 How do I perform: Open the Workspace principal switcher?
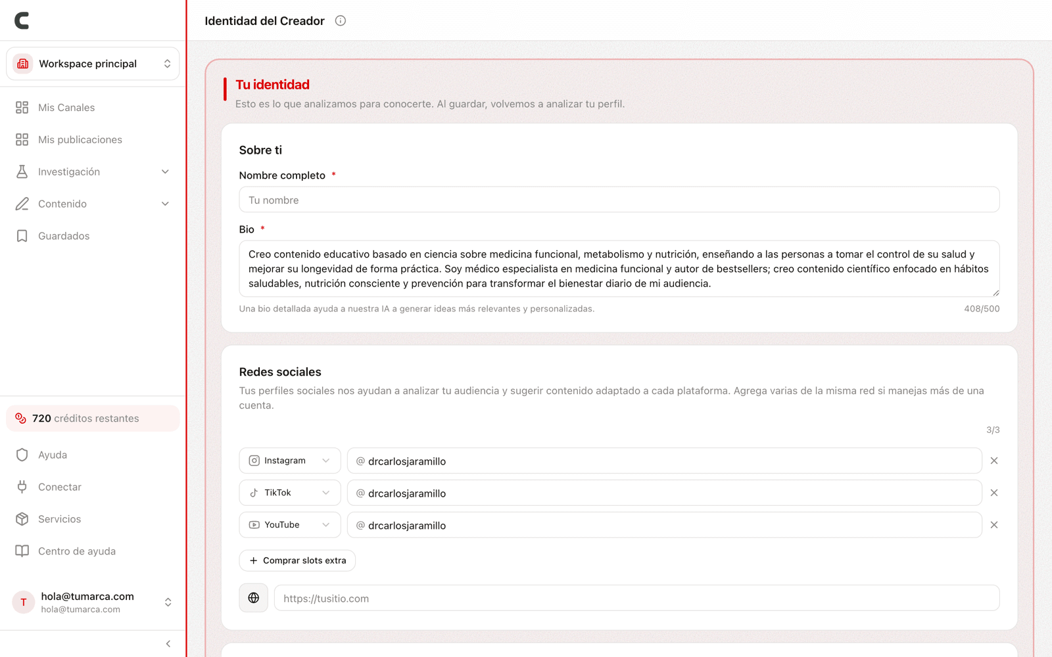93,64
